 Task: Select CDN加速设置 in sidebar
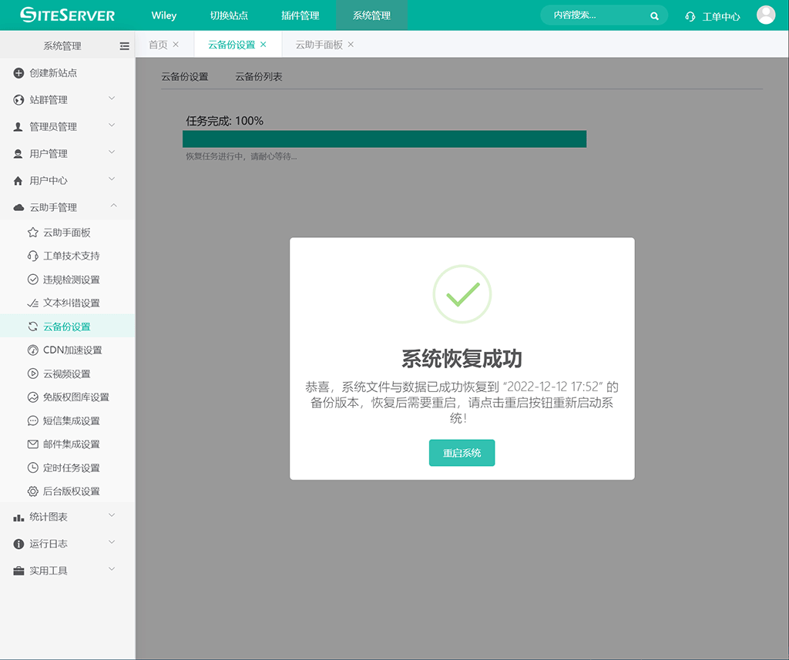(x=72, y=350)
